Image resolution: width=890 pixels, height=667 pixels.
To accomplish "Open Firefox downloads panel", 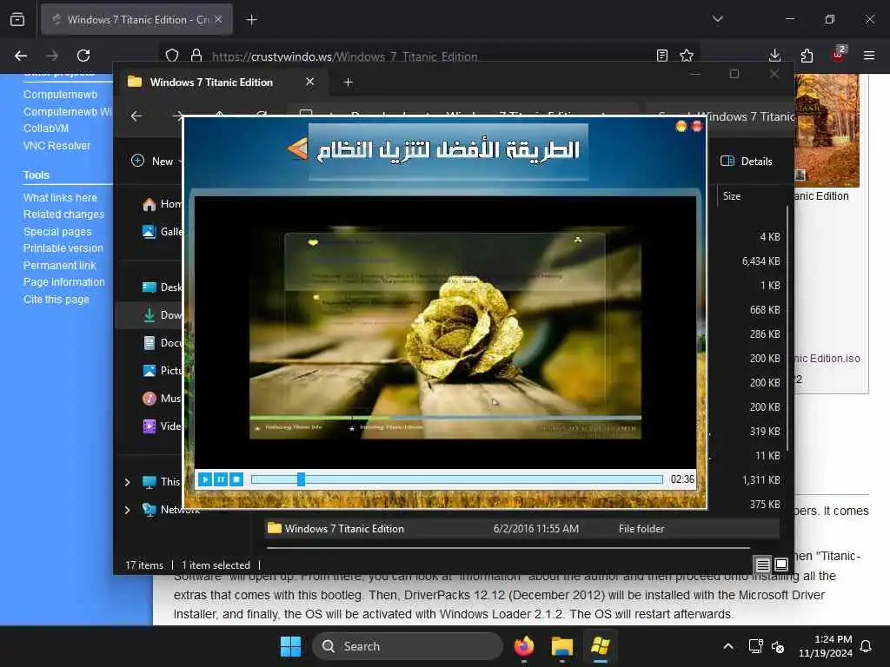I will click(x=774, y=56).
